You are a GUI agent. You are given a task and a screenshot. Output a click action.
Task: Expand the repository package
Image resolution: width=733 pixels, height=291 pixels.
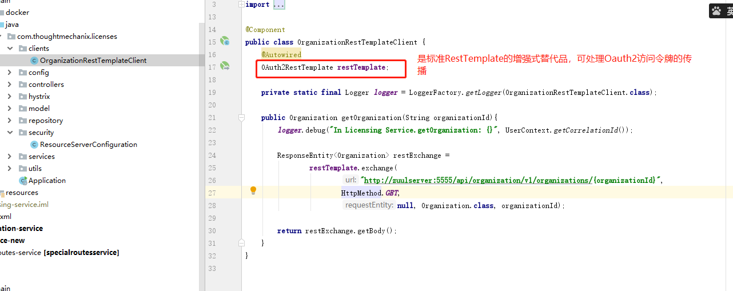[10, 121]
